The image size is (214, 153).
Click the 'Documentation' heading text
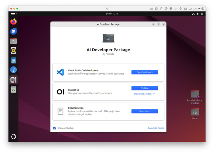[76, 108]
